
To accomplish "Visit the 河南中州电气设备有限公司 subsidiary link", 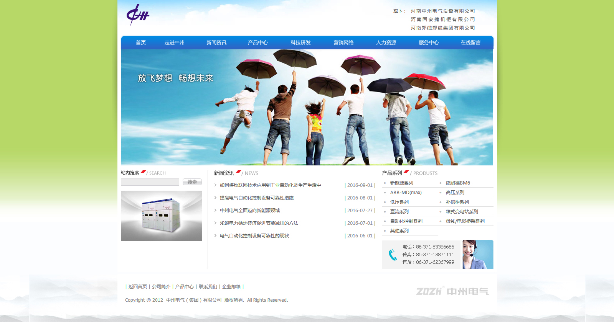I will (443, 11).
